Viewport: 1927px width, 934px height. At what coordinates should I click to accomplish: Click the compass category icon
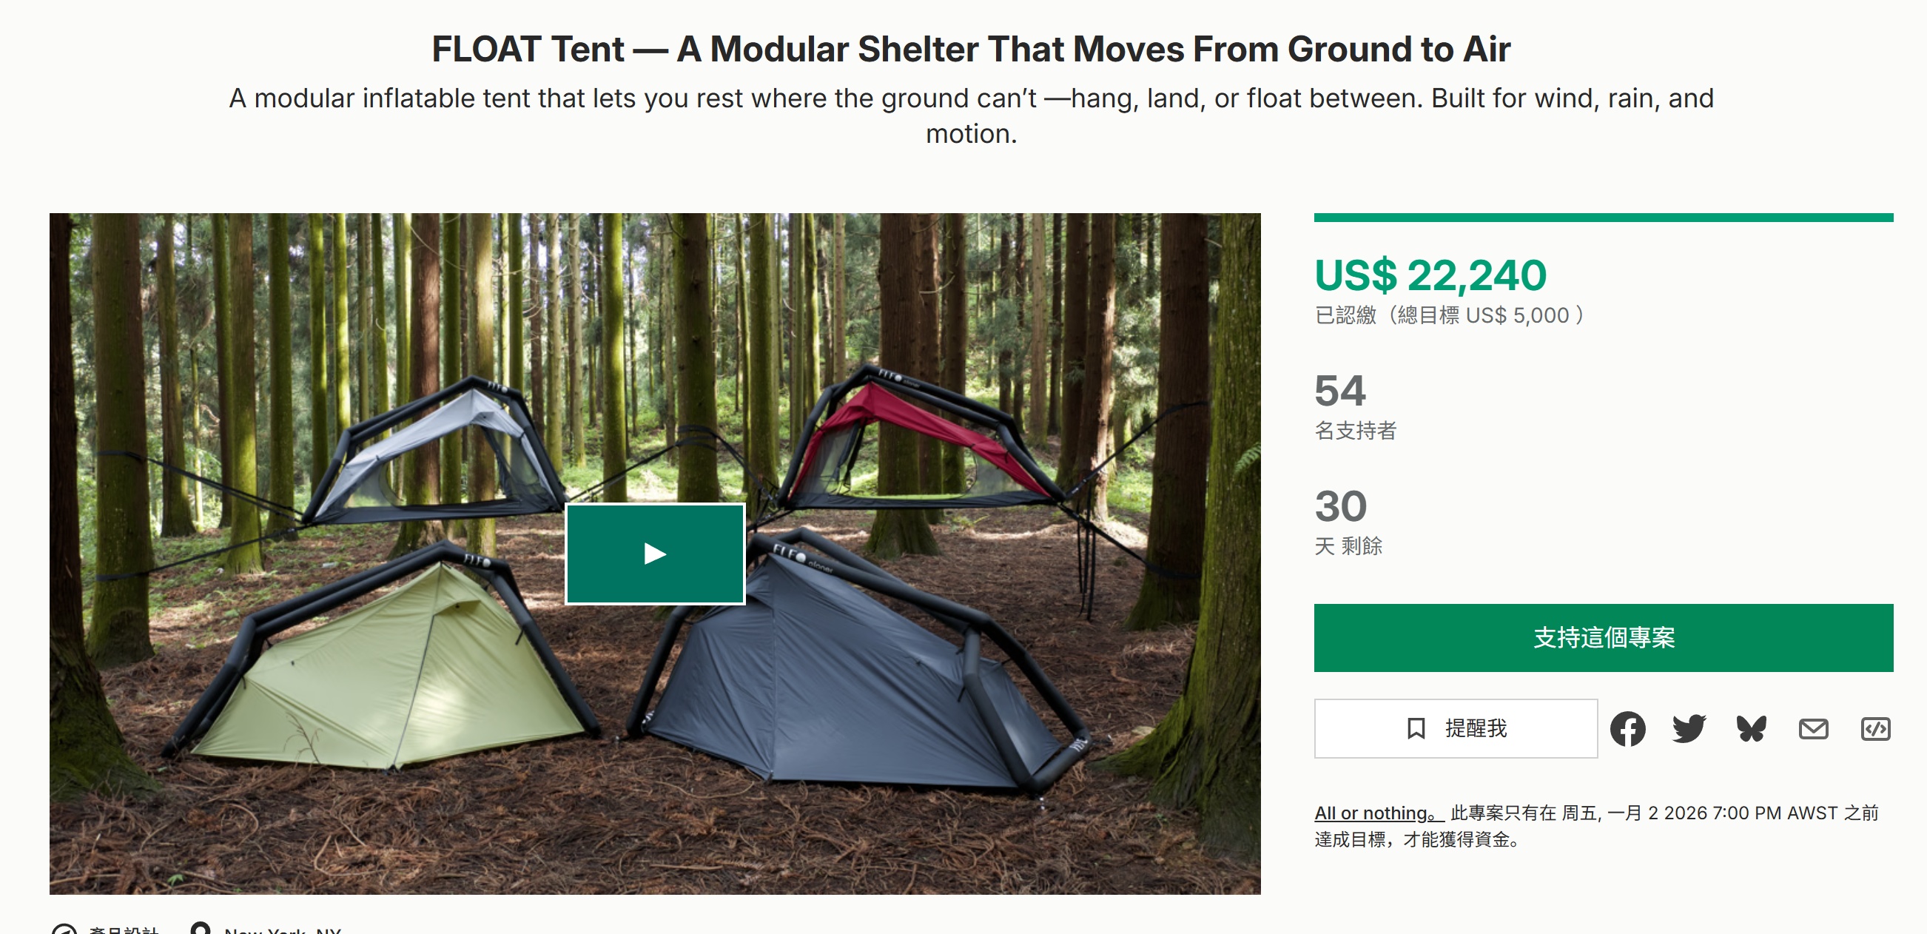(64, 930)
